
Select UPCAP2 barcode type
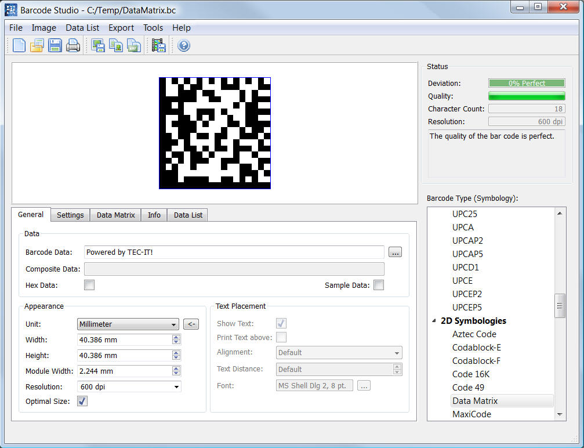(467, 241)
